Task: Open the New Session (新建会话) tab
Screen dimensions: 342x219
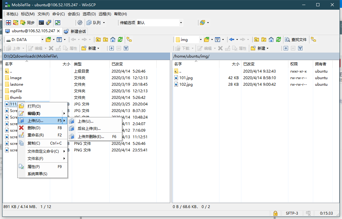Action: [75, 31]
